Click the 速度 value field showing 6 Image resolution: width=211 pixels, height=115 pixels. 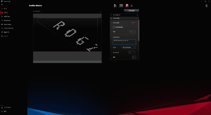134,57
